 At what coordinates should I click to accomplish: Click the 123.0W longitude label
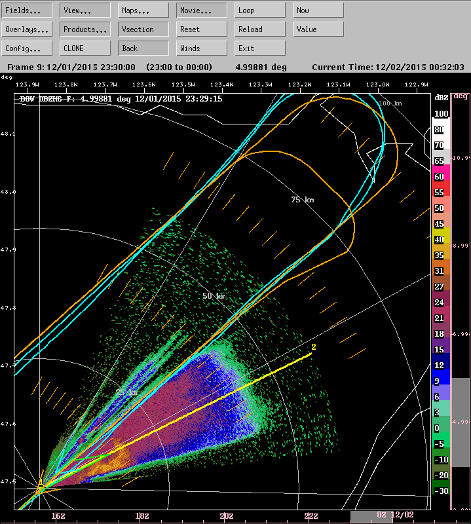click(377, 84)
